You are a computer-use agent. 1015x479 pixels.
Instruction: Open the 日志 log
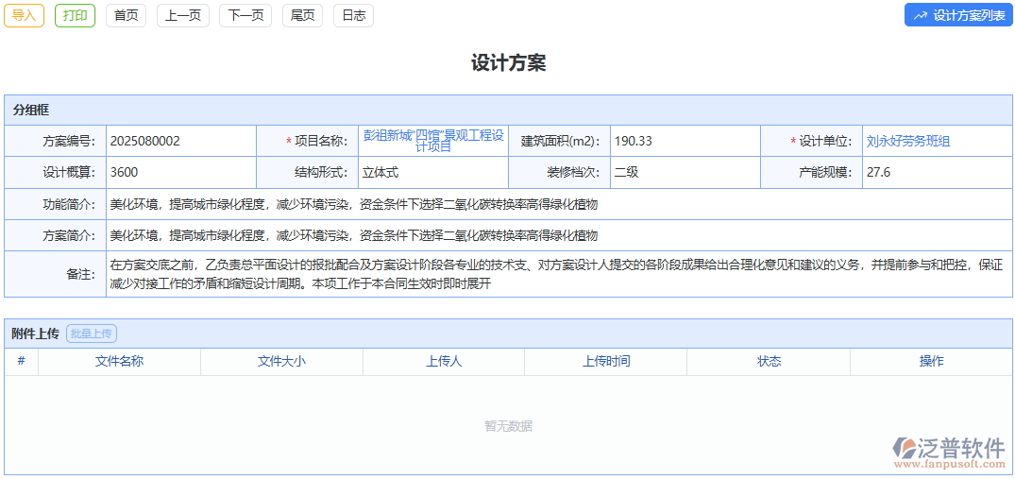click(353, 15)
